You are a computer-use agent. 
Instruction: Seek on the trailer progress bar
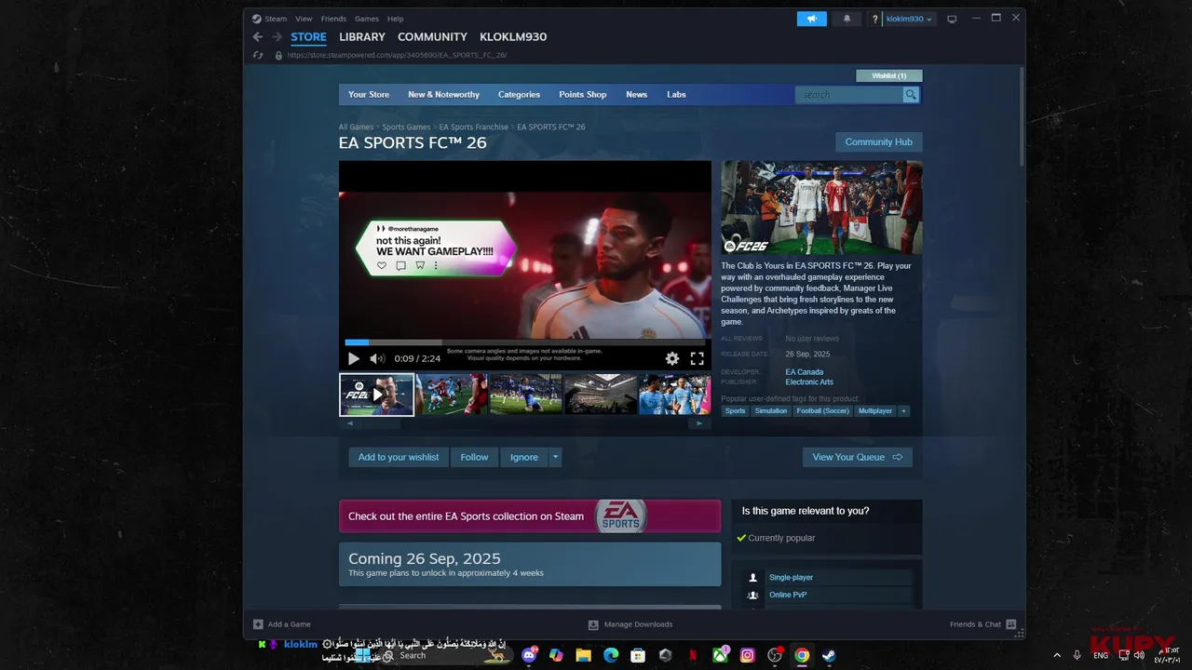(525, 342)
